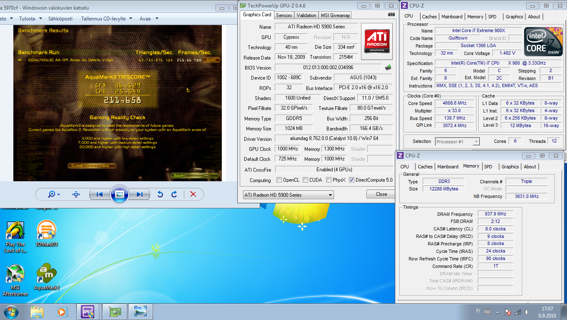Image resolution: width=567 pixels, height=320 pixels.
Task: Open Graphics tab in top CPU-Z window
Action: tap(514, 17)
